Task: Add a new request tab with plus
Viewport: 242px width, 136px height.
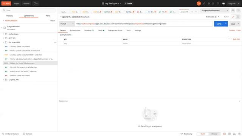Action: [x=192, y=12]
